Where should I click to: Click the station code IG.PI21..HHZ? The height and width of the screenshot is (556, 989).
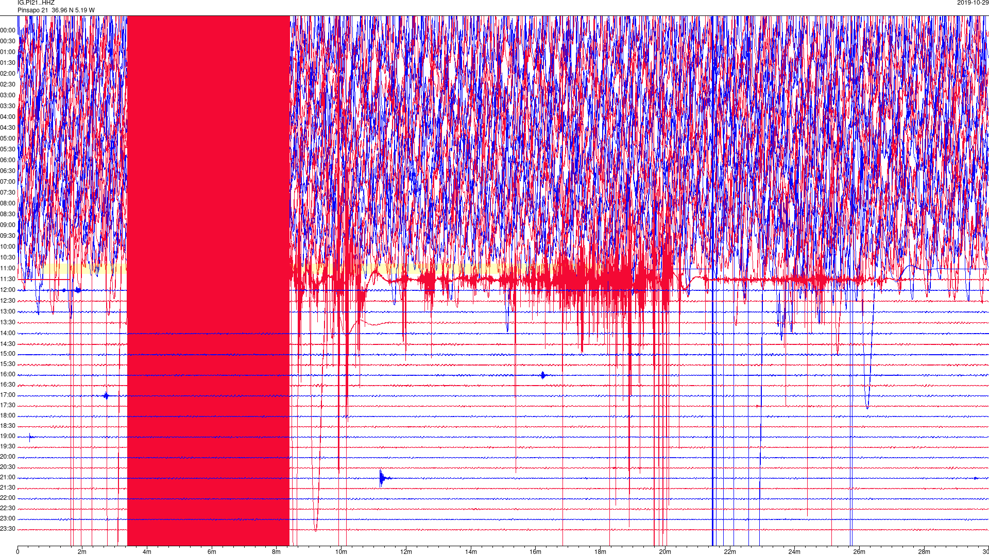pyautogui.click(x=36, y=3)
